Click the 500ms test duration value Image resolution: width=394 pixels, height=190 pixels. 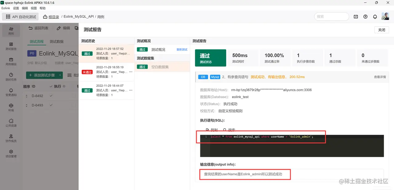(x=240, y=56)
